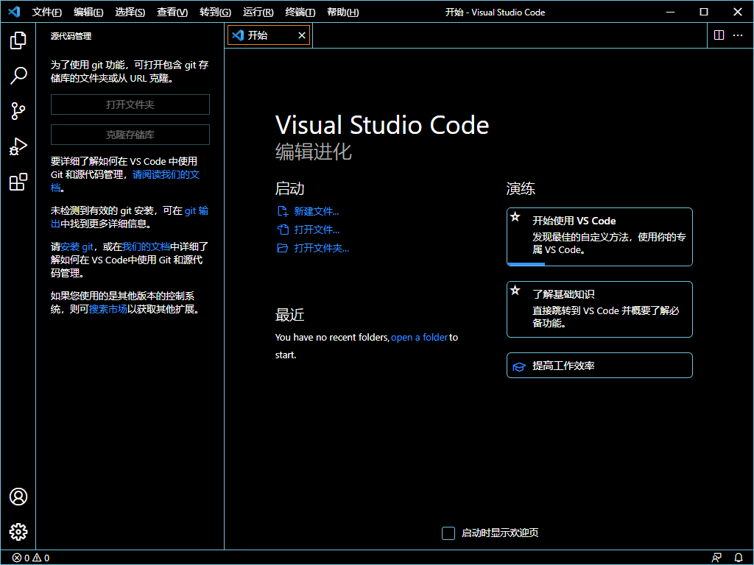The width and height of the screenshot is (754, 565).
Task: Open the 了解基础知识 walkthrough card
Action: 599,310
